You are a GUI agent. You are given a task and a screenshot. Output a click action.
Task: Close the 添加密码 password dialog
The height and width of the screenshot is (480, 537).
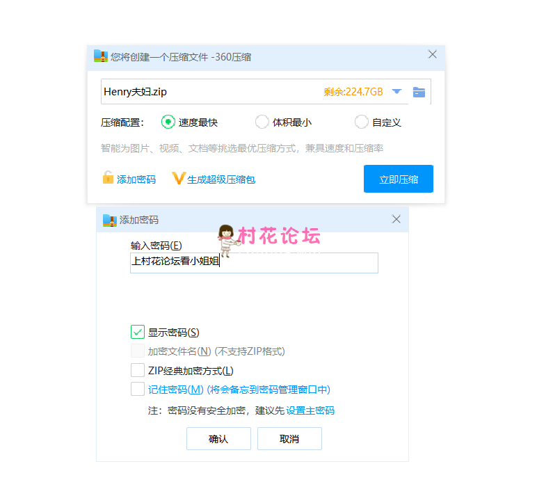pyautogui.click(x=396, y=219)
